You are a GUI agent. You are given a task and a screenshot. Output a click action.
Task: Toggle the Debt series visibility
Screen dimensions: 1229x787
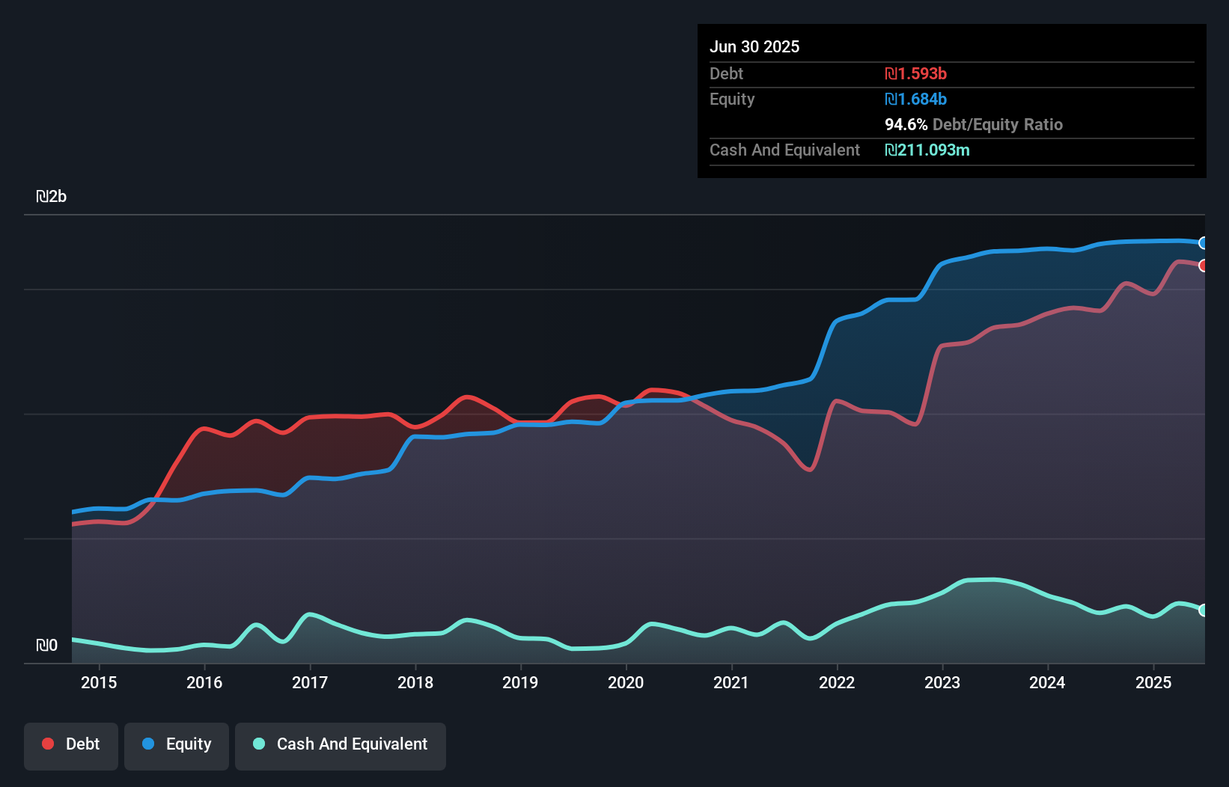[x=71, y=744]
